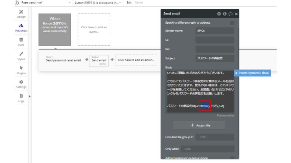The image size is (291, 163).
Task: Click the info icon in Send email header
Action: pos(225,14)
